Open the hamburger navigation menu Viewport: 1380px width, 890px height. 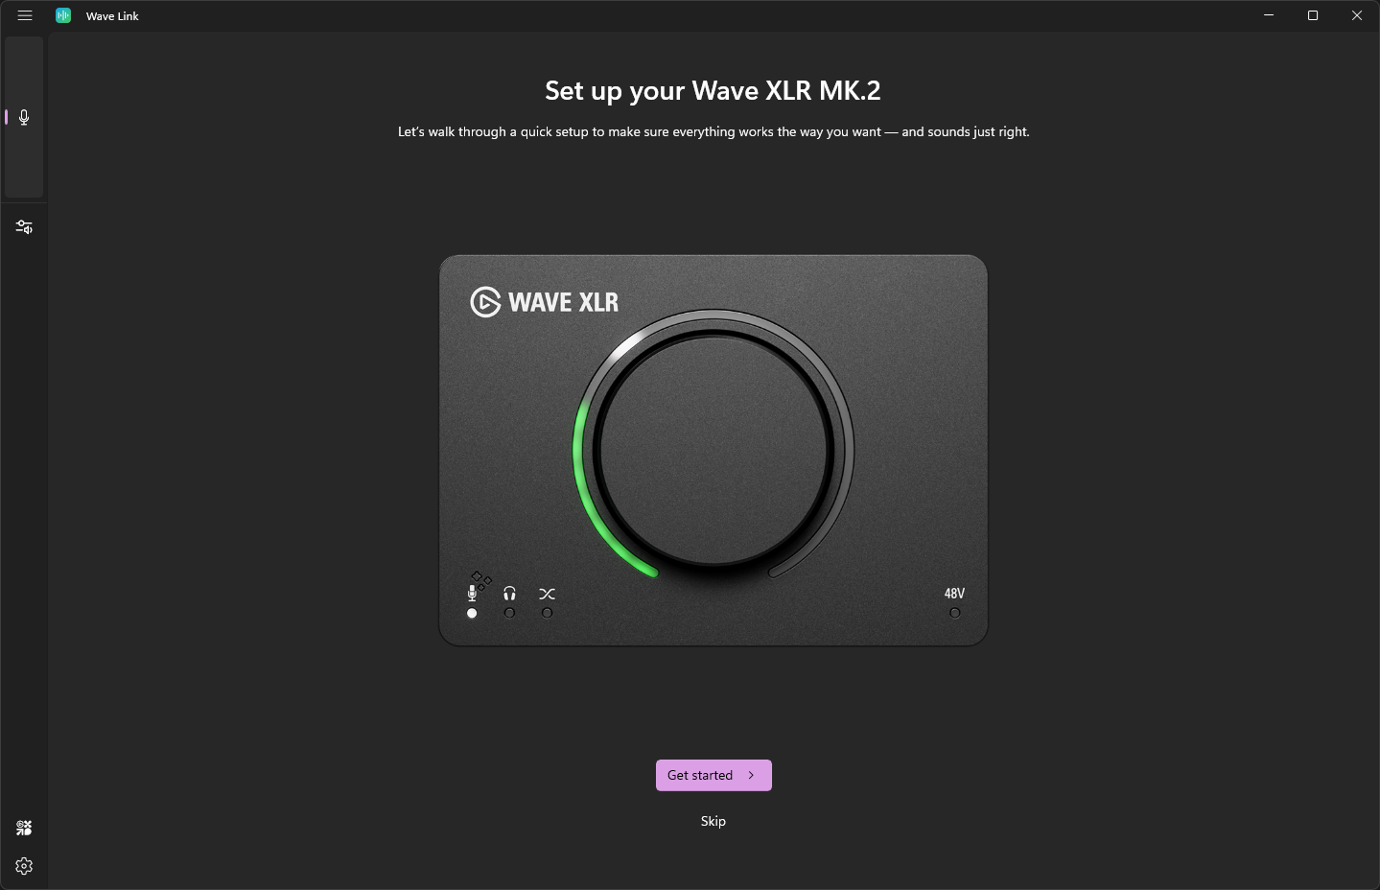coord(25,15)
